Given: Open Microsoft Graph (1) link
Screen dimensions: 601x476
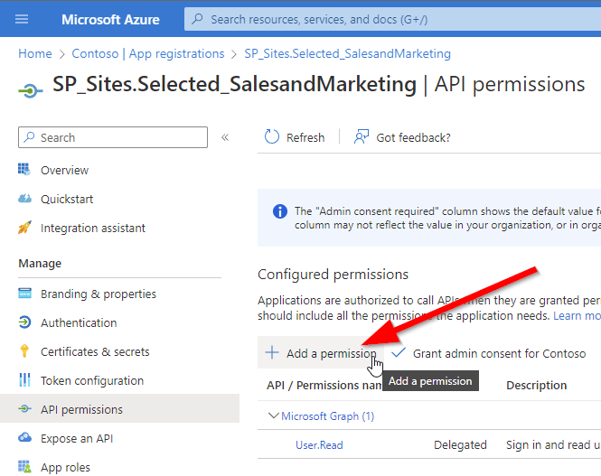Looking at the screenshot, I should coord(328,415).
